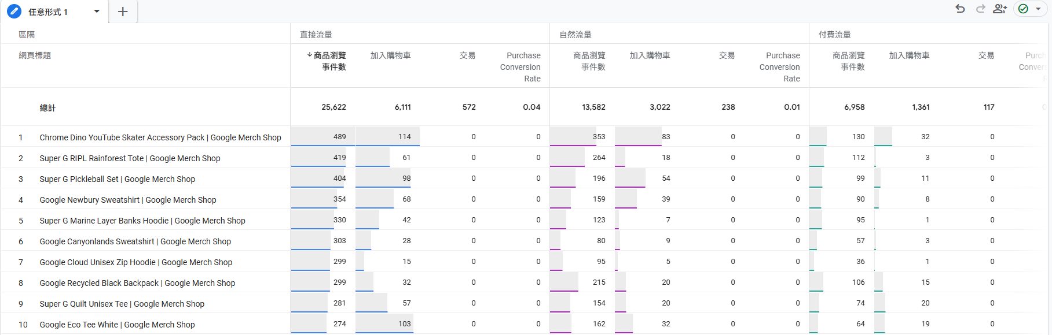Click cell 215 in Recycled Black Backpack row
1052x335 pixels.
599,282
